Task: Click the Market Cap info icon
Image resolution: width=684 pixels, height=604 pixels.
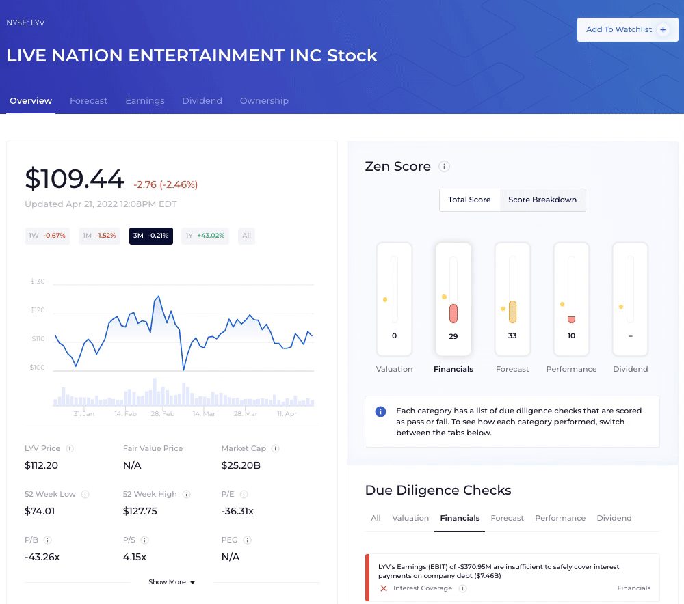Action: click(x=275, y=448)
